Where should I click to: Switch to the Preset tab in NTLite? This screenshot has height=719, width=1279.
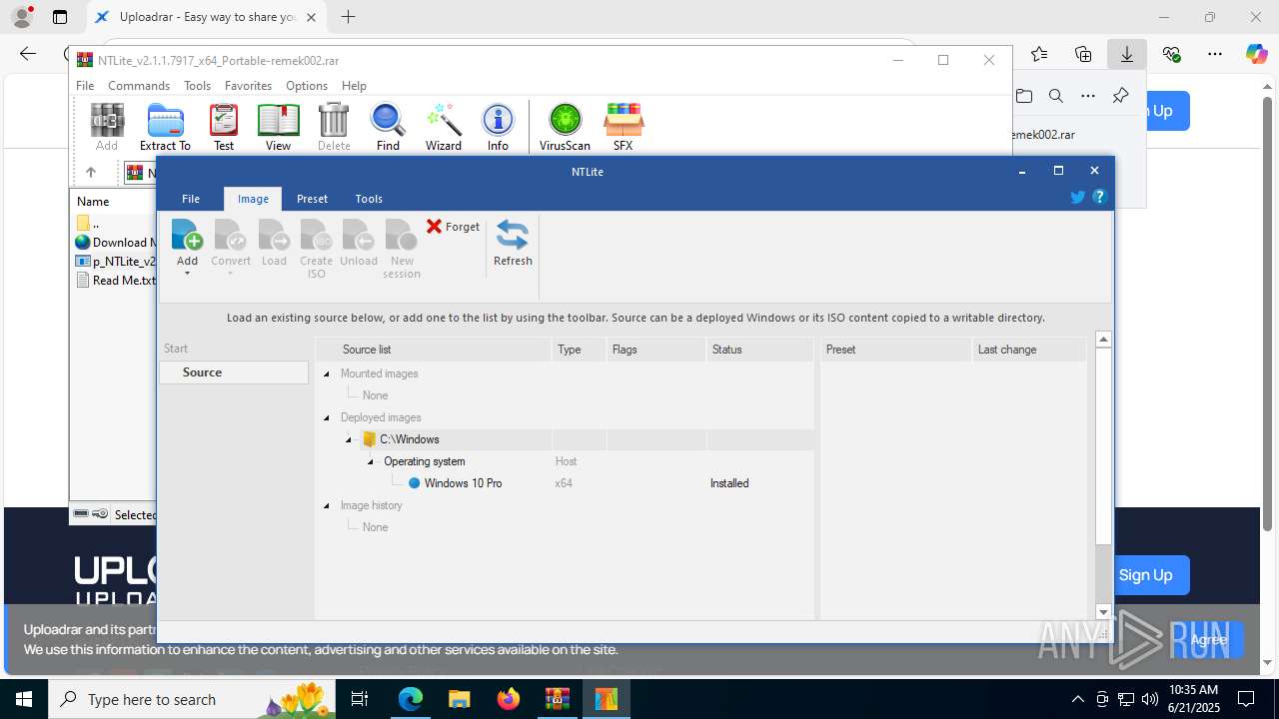[x=312, y=199]
